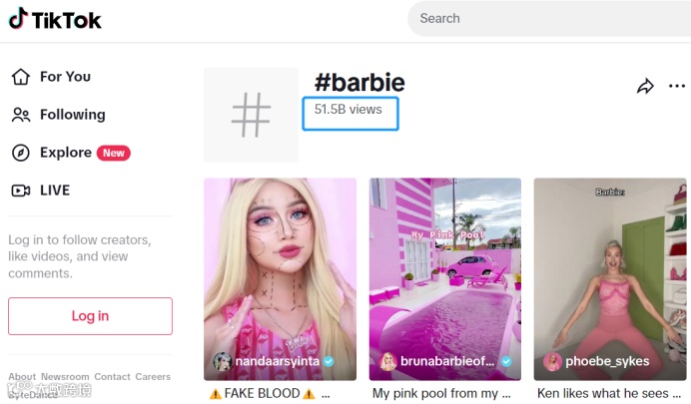Click the Log in button
The width and height of the screenshot is (691, 404).
click(x=90, y=316)
